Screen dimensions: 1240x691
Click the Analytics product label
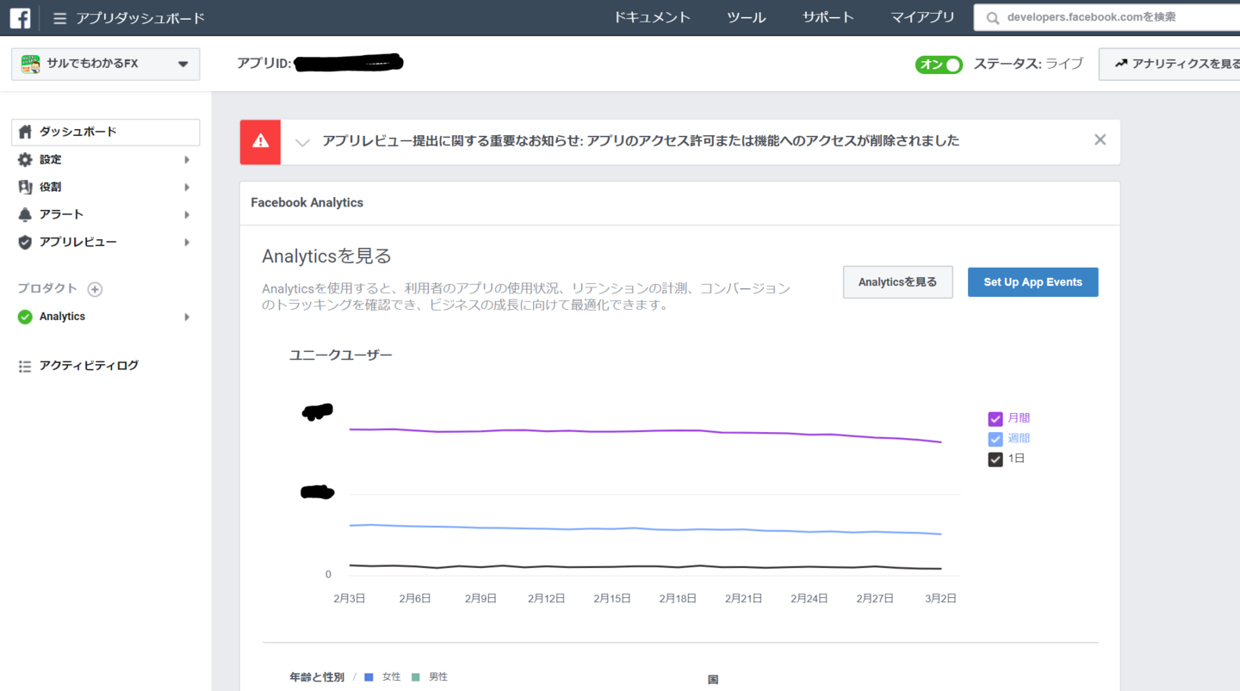63,317
